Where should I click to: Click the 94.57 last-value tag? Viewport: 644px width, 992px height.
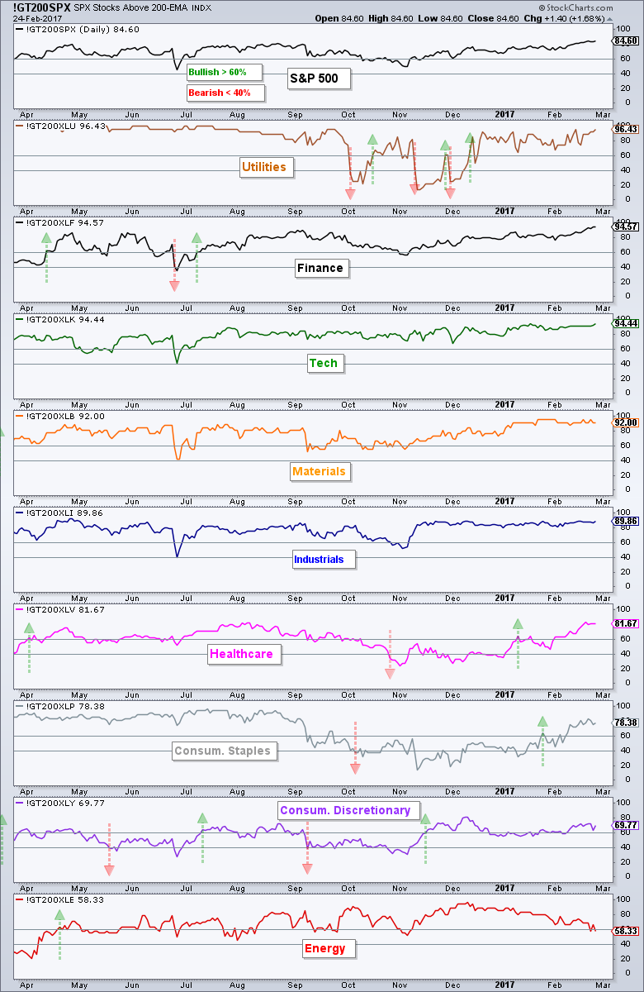click(x=627, y=227)
